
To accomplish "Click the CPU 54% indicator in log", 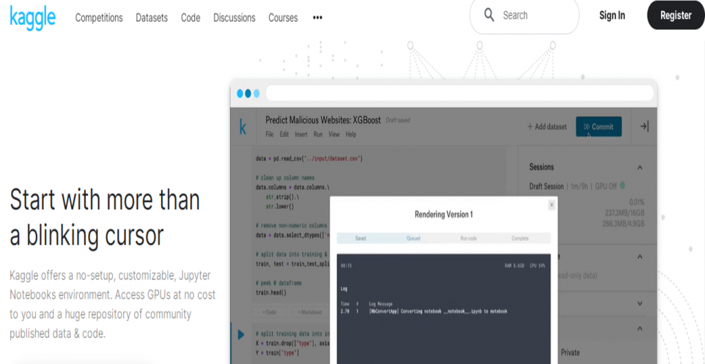I will (537, 266).
